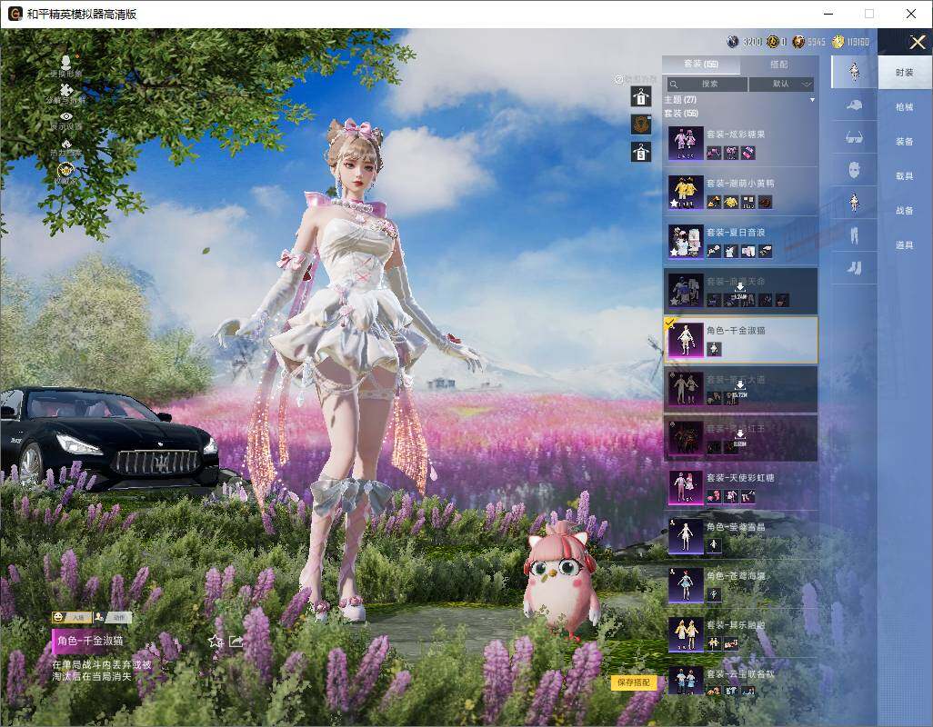Click first item icon under 炫彩糖果
Screen dimensions: 933x727
tap(714, 153)
